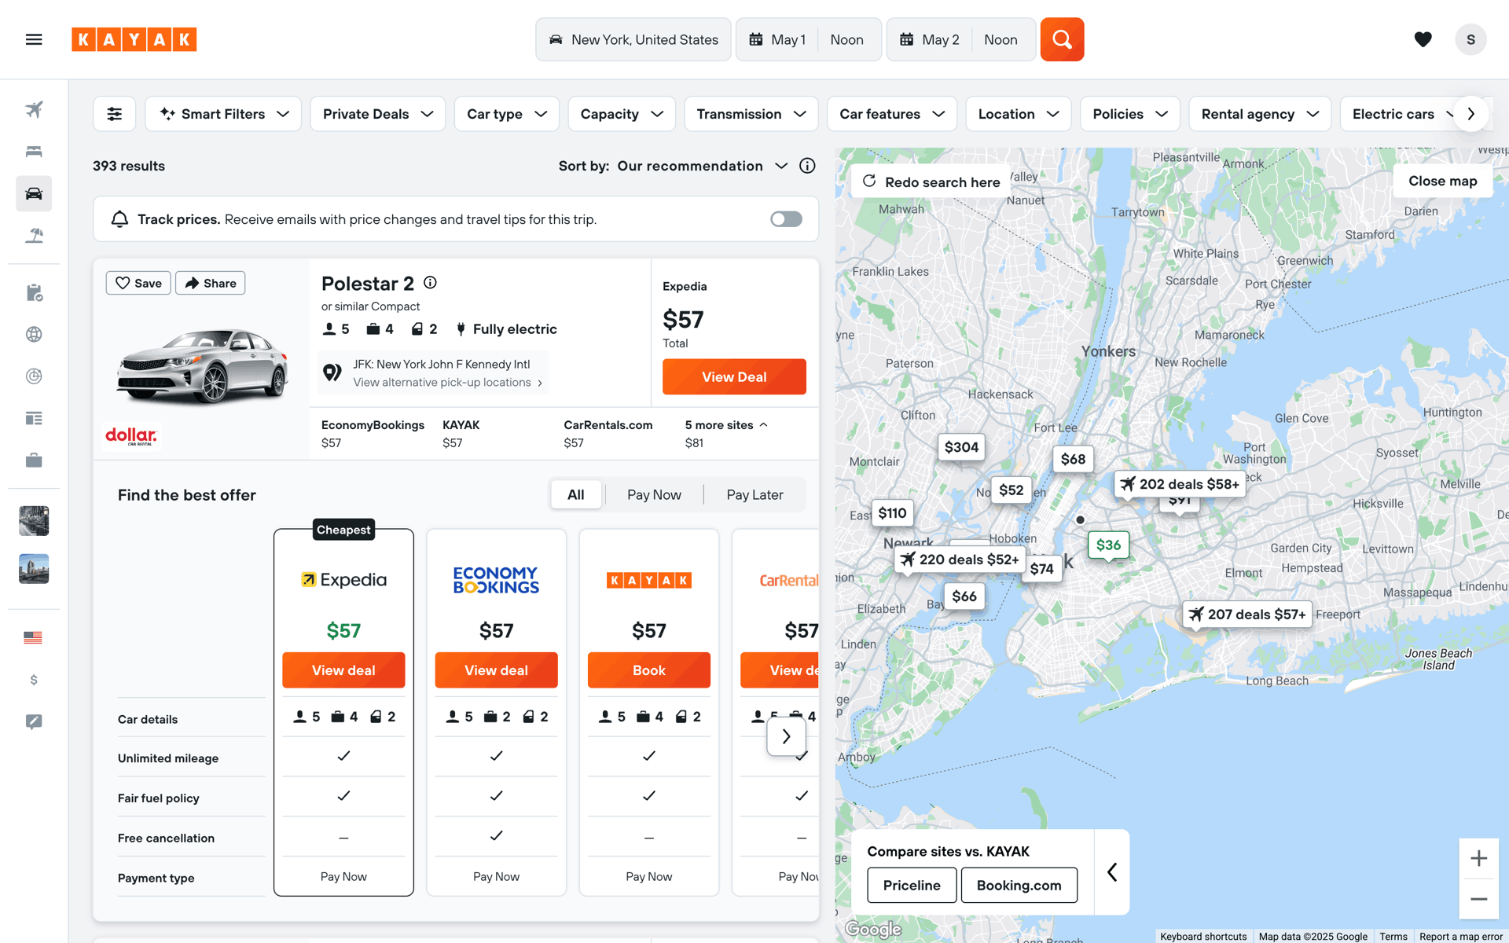Open Car type filter dropdown

(507, 114)
